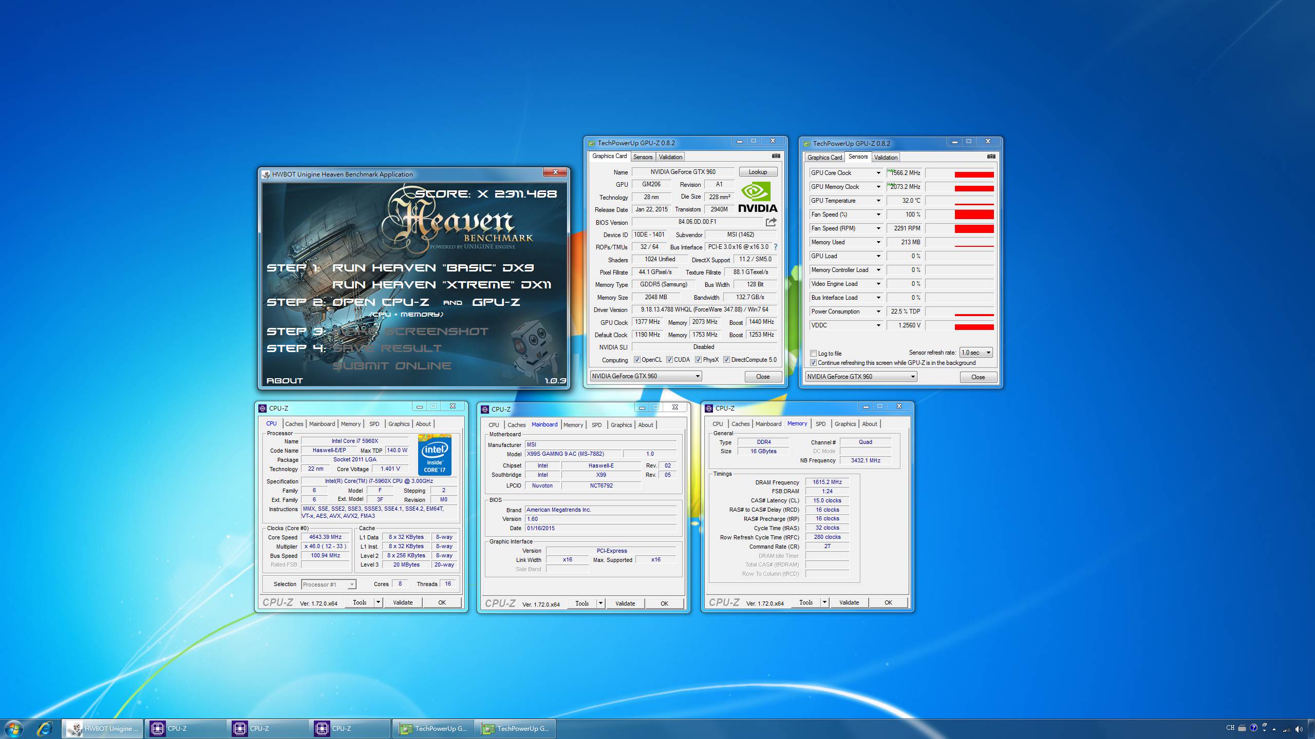This screenshot has height=739, width=1315.
Task: Click the second CPU-Z taskbar button
Action: (267, 728)
